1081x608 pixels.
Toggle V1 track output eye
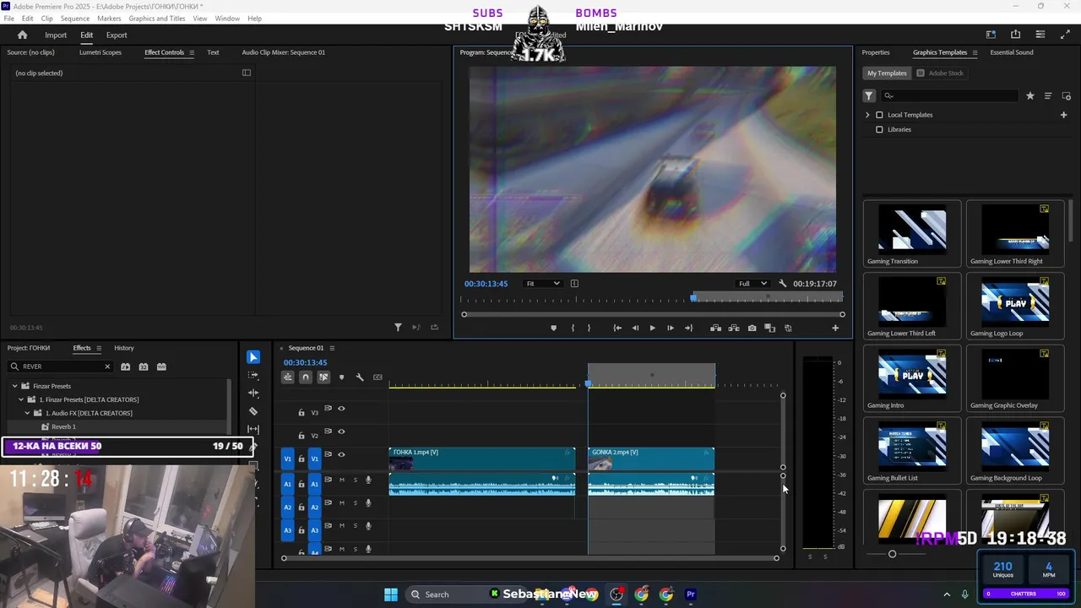[x=341, y=454]
